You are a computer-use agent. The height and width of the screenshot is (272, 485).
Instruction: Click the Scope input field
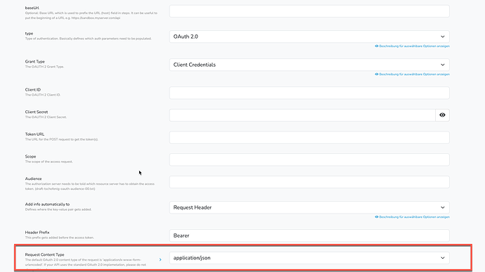point(309,160)
